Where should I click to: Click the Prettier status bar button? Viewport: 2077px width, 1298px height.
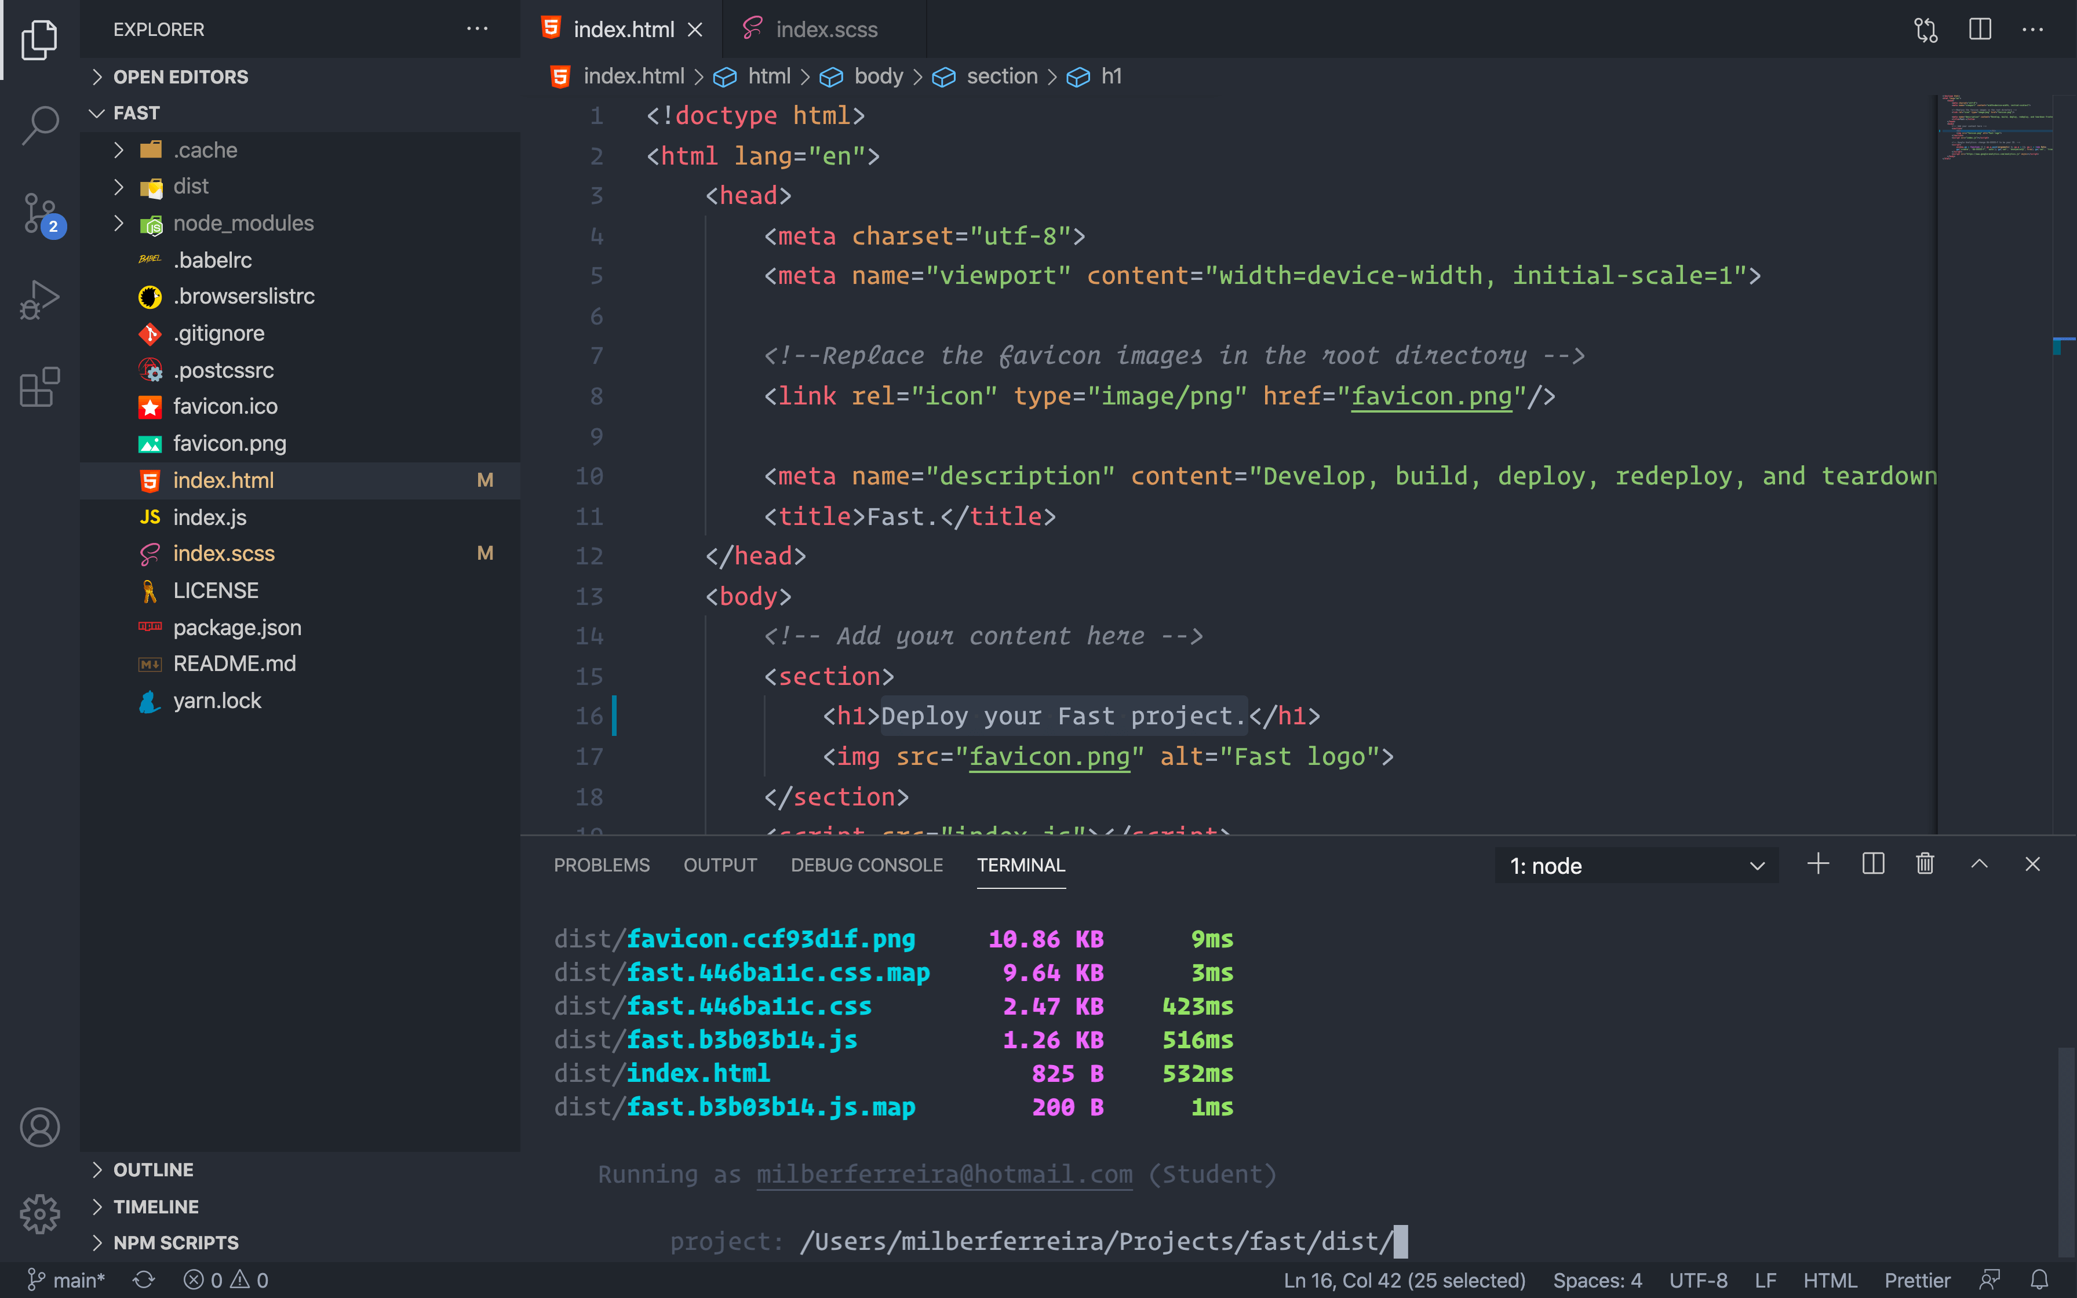(1916, 1280)
